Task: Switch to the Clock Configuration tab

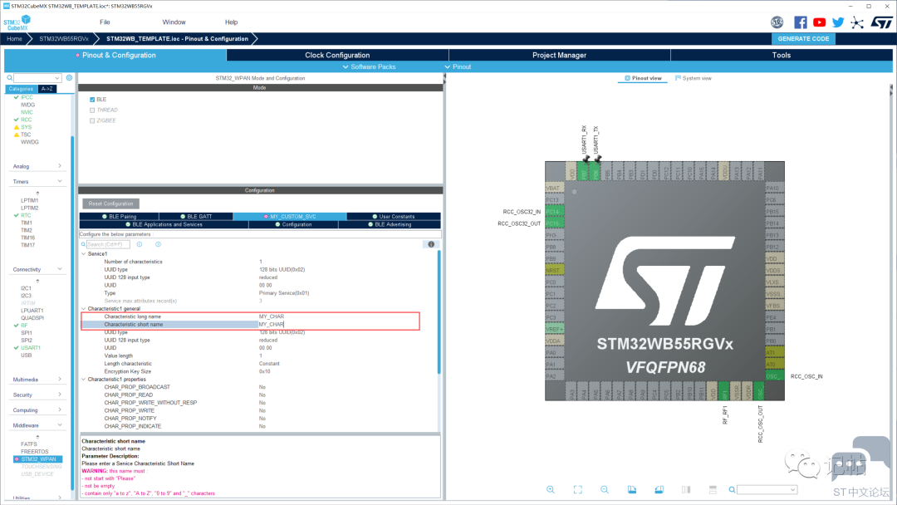Action: [337, 55]
